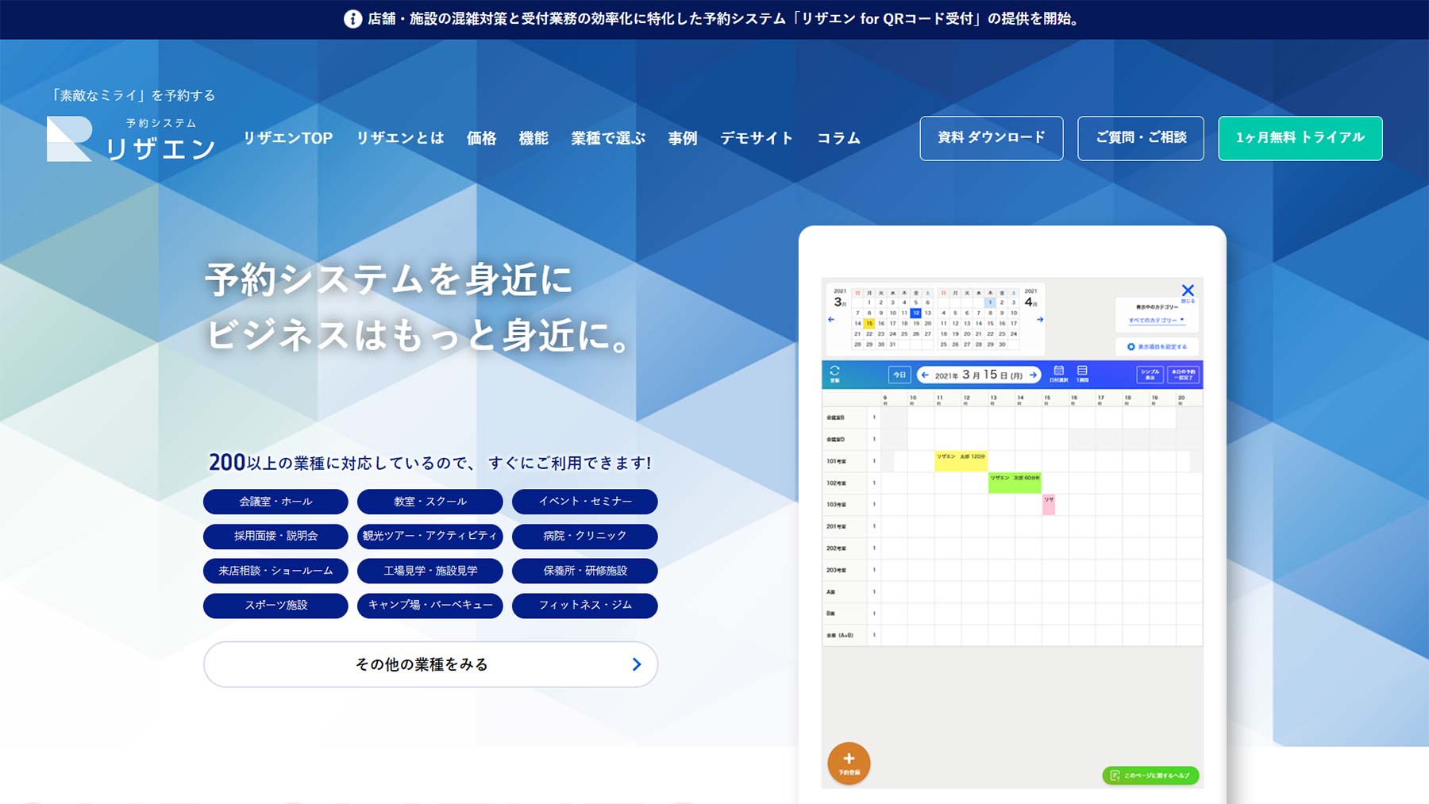Select the キャンプ場・バーベキュー tag

pos(430,606)
